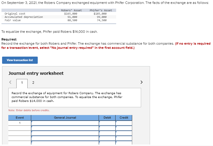Viewport: 213px width, 146px height.
Task: Focus the Debit cell in third journal row
Action: 107,133
